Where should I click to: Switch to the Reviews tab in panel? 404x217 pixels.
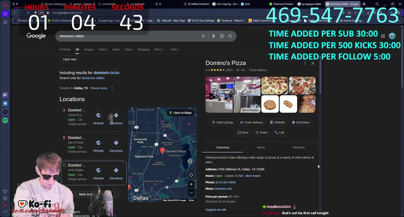click(x=299, y=147)
